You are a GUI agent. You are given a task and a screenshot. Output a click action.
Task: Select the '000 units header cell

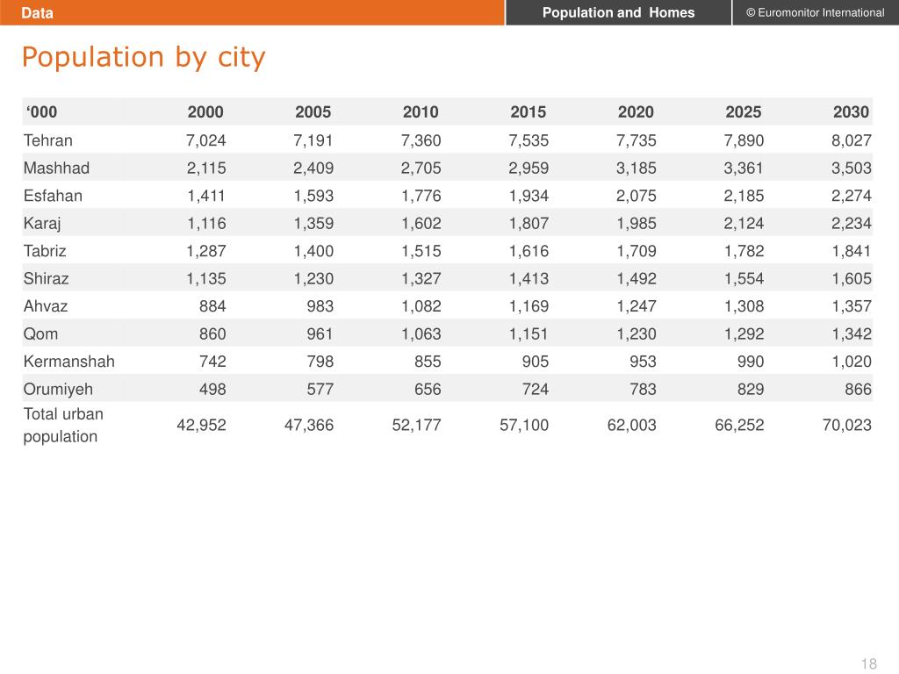tap(41, 111)
